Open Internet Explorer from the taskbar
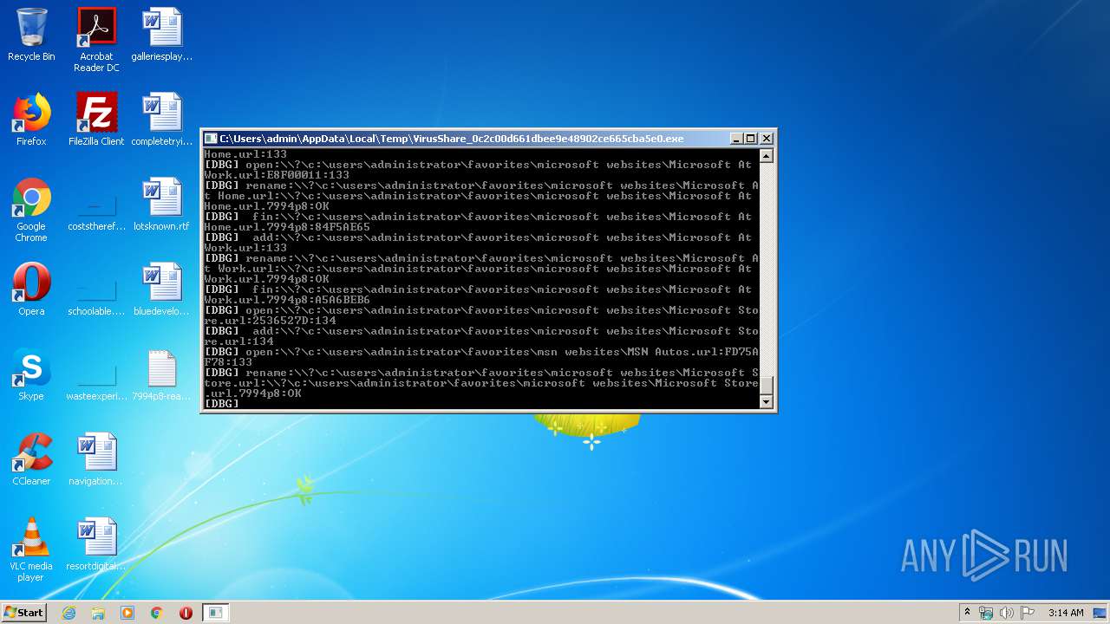Image resolution: width=1110 pixels, height=624 pixels. tap(69, 613)
